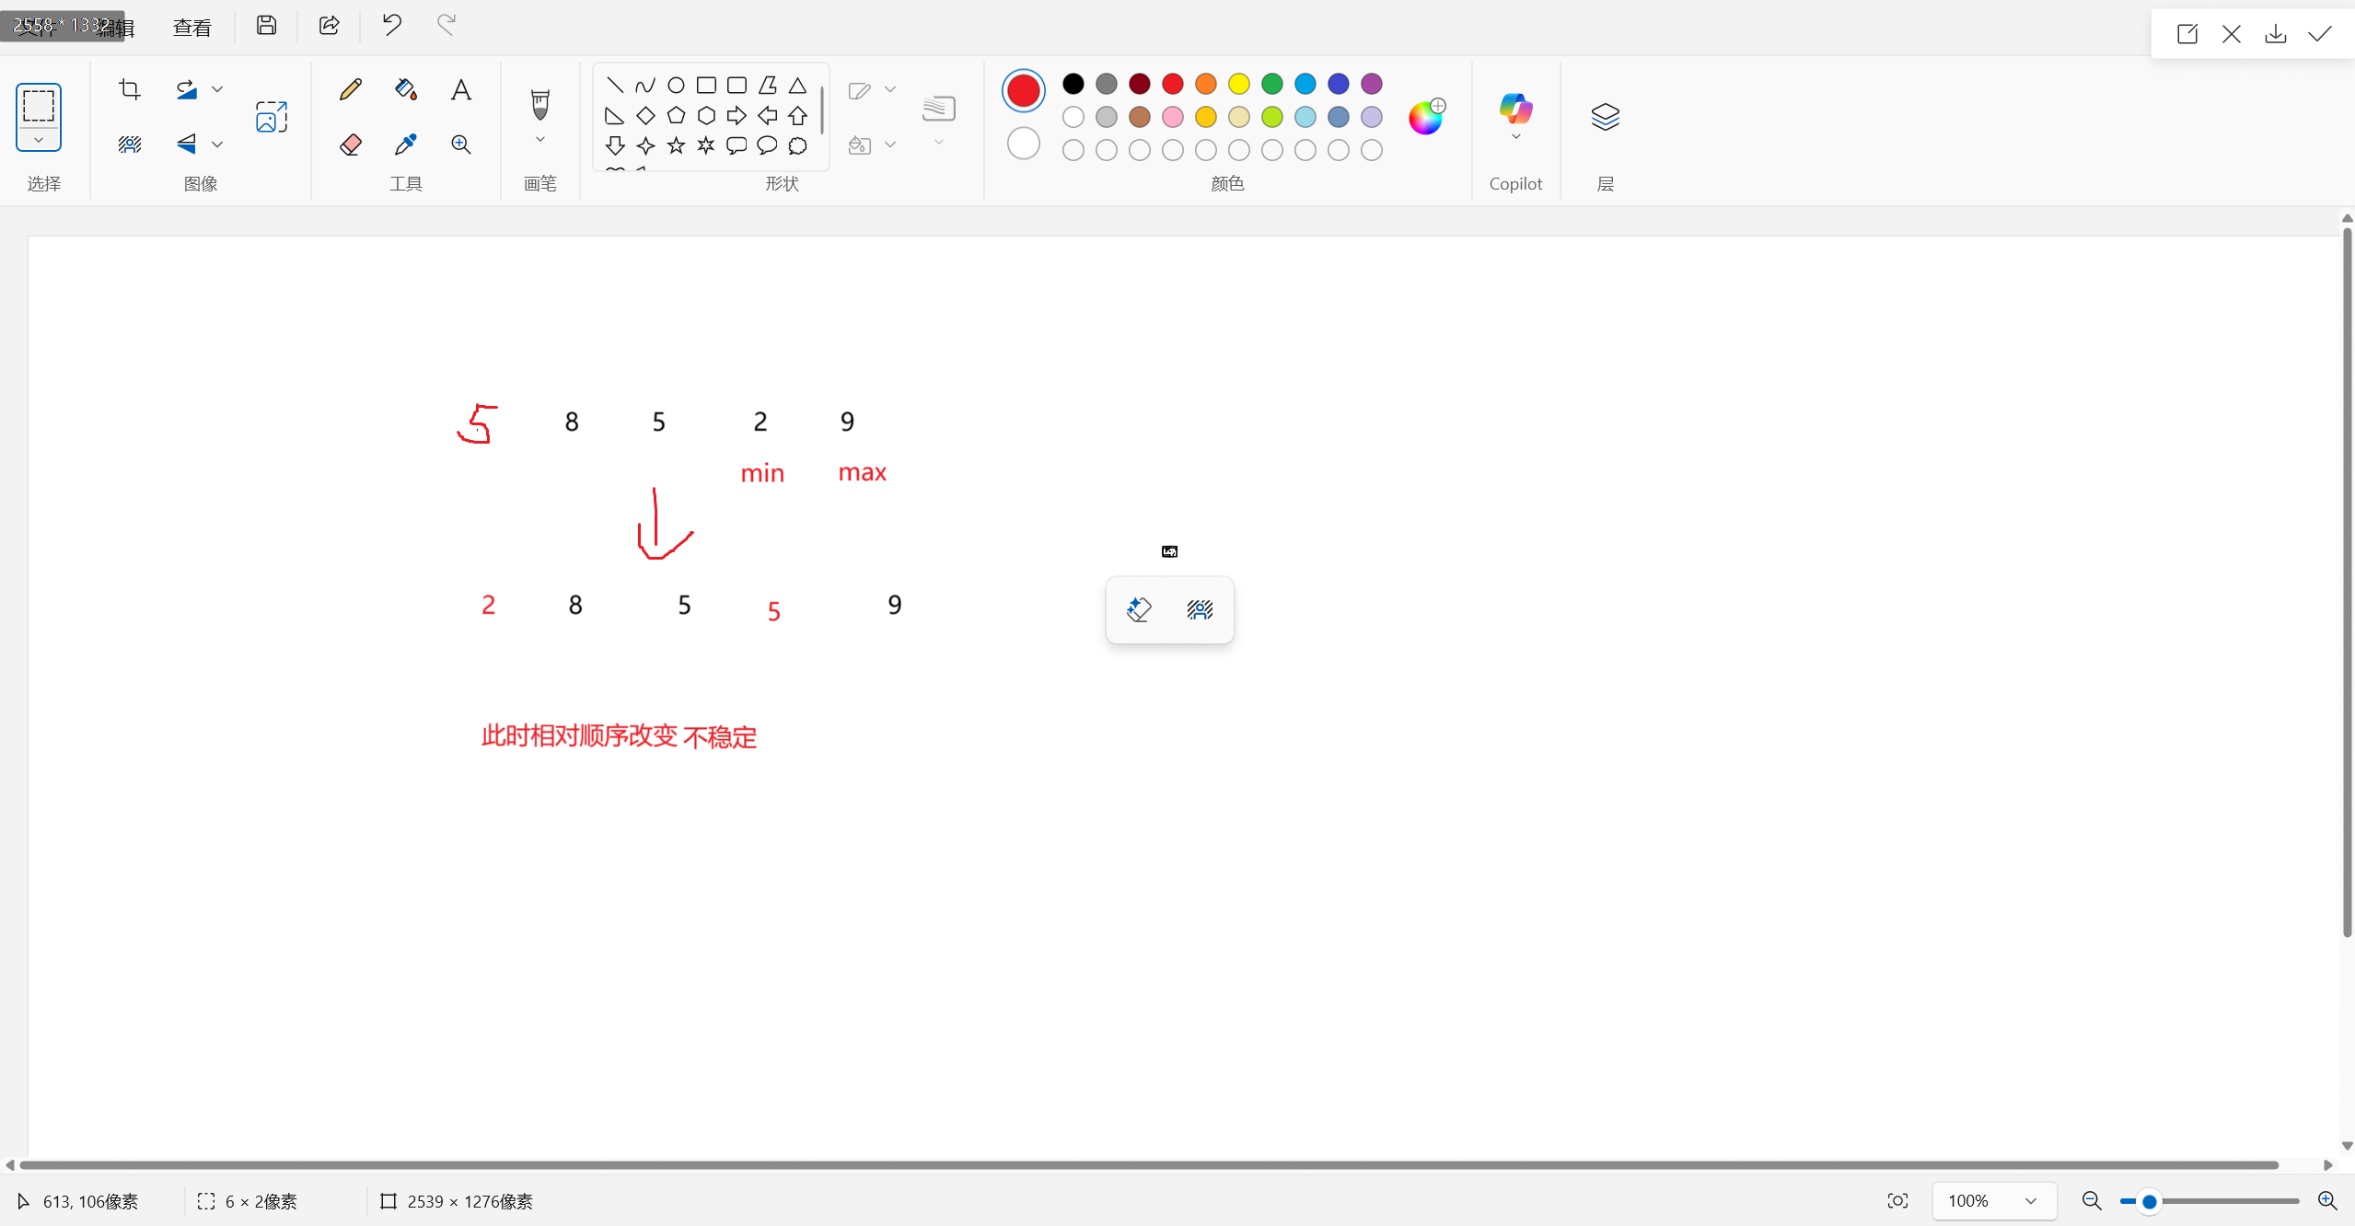
Task: Open the image creator icon in Image group
Action: [x=272, y=117]
